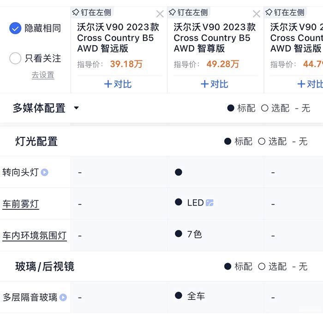This screenshot has width=323, height=317.
Task: Expand the 多媒体配置 section dropdown
Action: coord(77,108)
